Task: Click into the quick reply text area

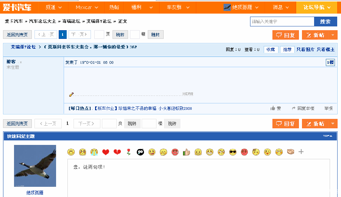Action: click(199, 178)
